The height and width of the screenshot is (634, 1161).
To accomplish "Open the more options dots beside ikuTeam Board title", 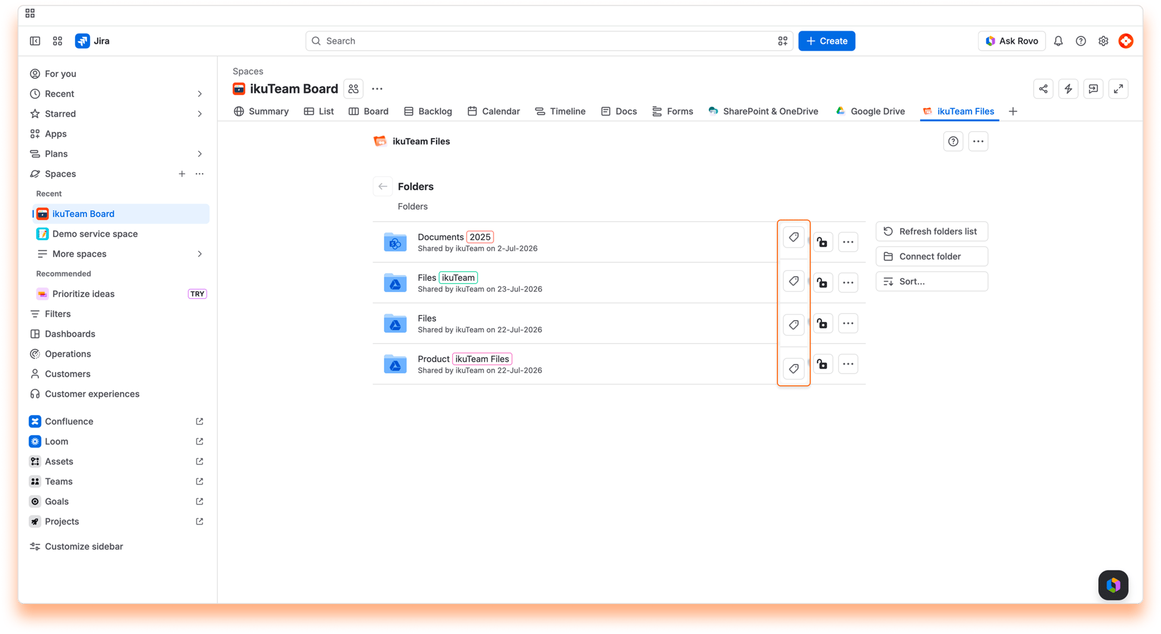I will click(x=377, y=89).
